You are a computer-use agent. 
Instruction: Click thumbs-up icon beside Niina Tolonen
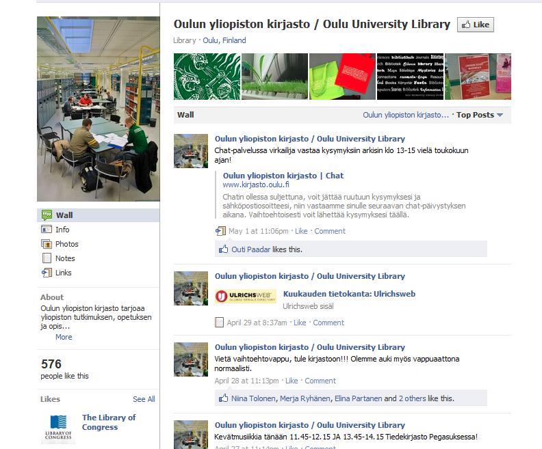pos(223,398)
